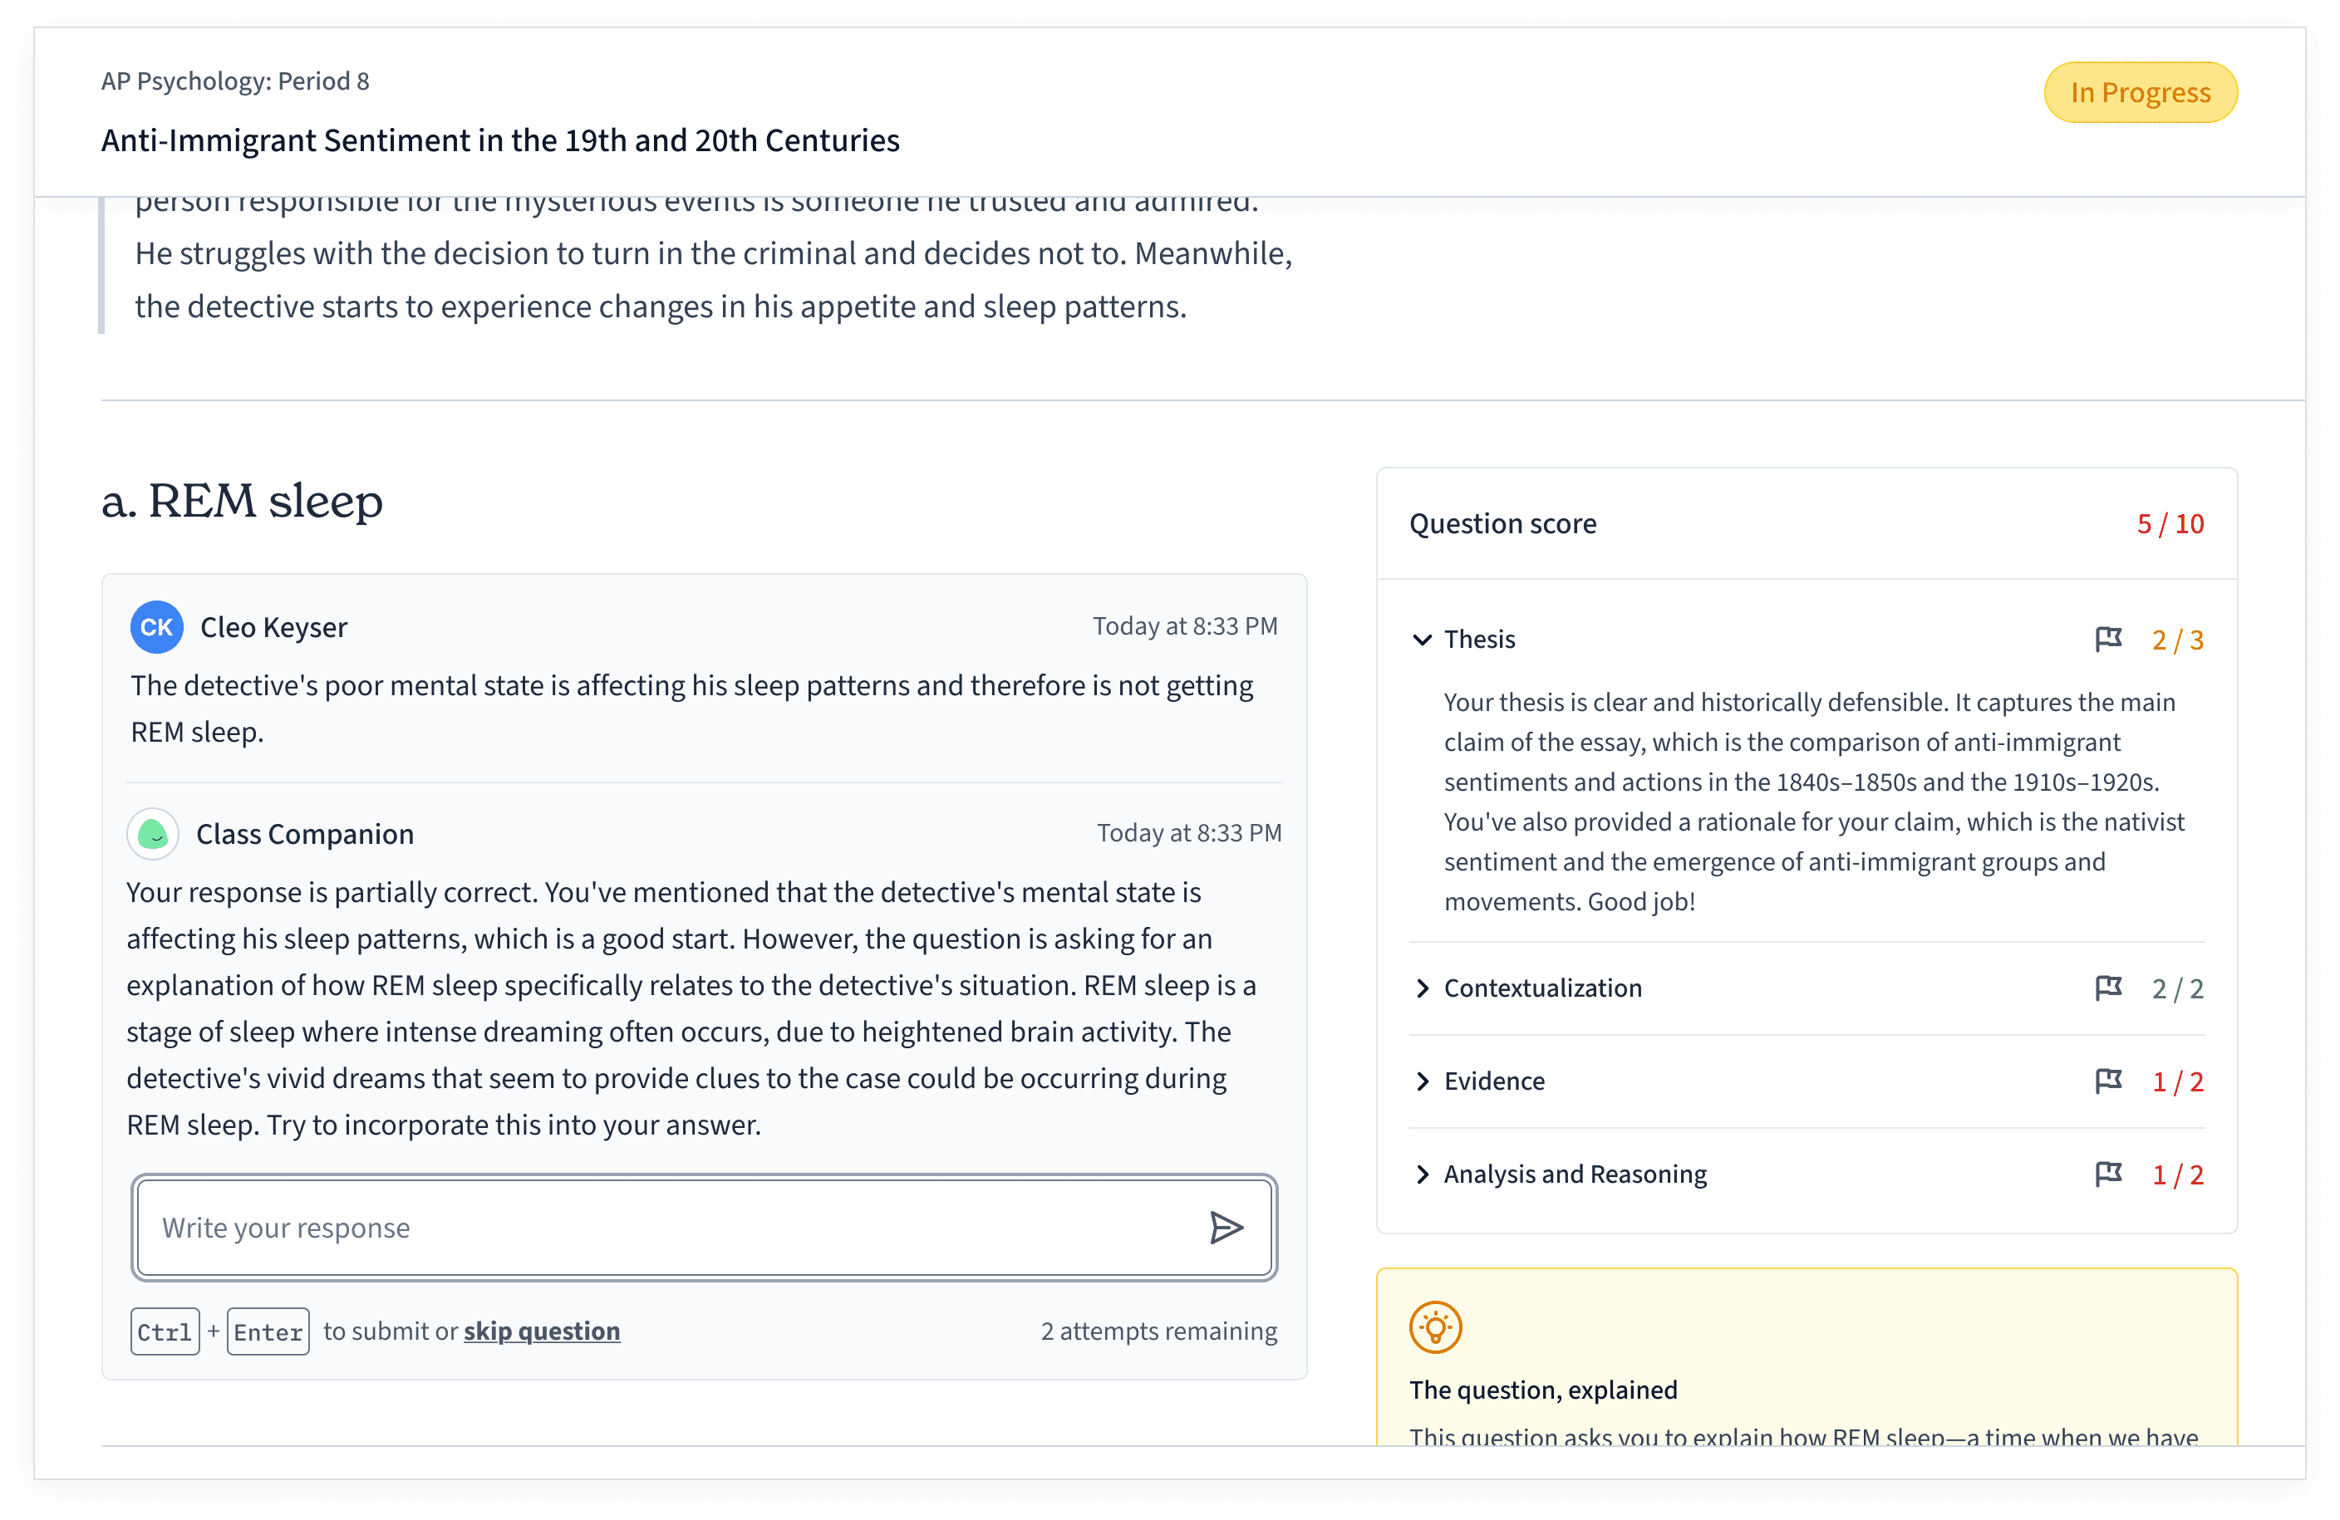
Task: Click the Cleo Keyser name
Action: pyautogui.click(x=273, y=627)
